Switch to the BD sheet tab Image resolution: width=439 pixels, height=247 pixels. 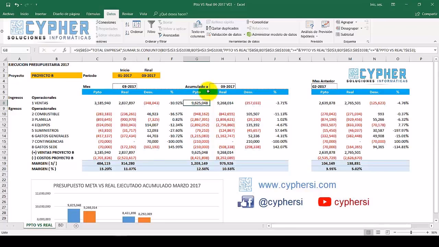61,225
